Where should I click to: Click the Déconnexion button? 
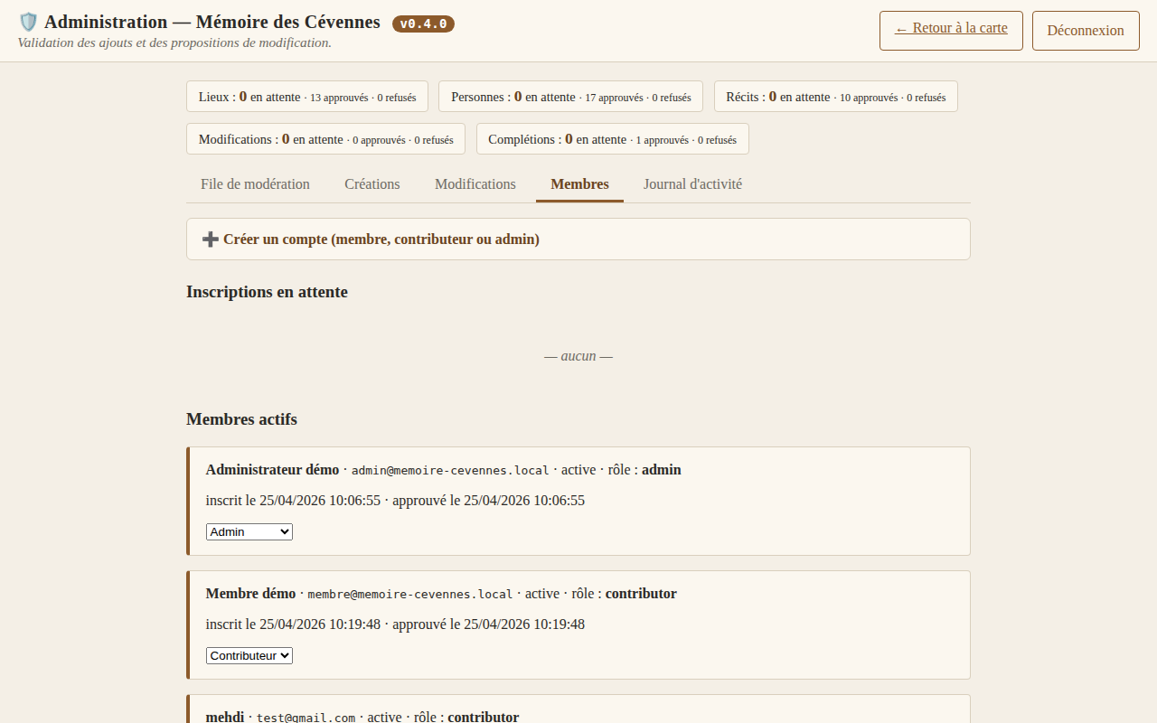[x=1085, y=30]
